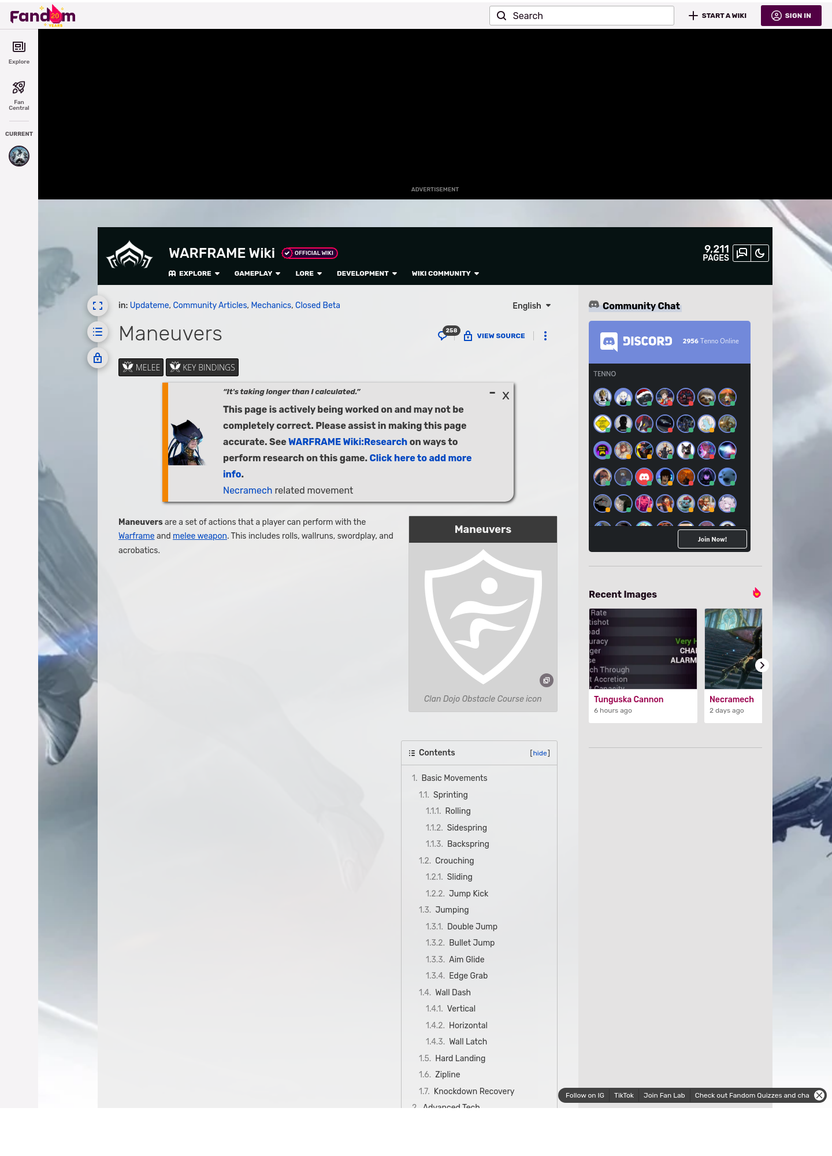Image resolution: width=832 pixels, height=1156 pixels.
Task: Click the page lock icon in the side rail
Action: point(98,358)
